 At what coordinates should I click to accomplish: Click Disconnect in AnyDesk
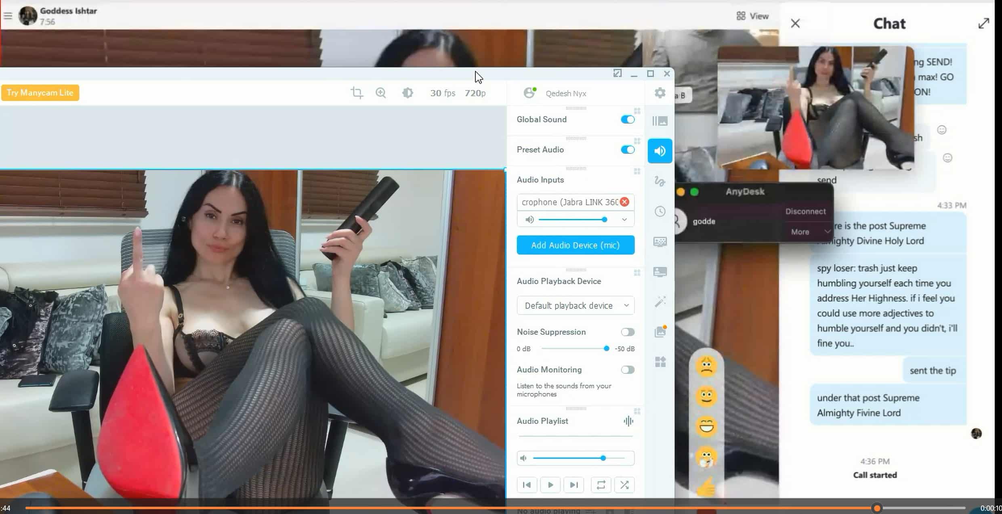click(805, 211)
